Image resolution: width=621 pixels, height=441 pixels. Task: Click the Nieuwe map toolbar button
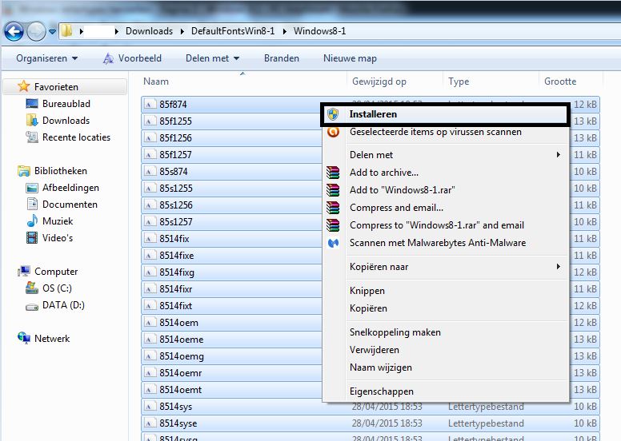click(x=350, y=58)
